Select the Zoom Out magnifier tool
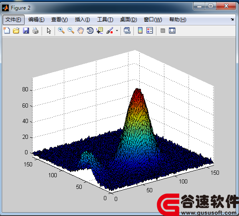 [71, 30]
